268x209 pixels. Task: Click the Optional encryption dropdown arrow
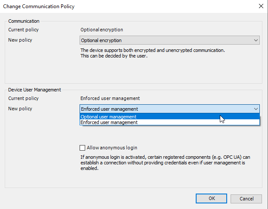256,40
